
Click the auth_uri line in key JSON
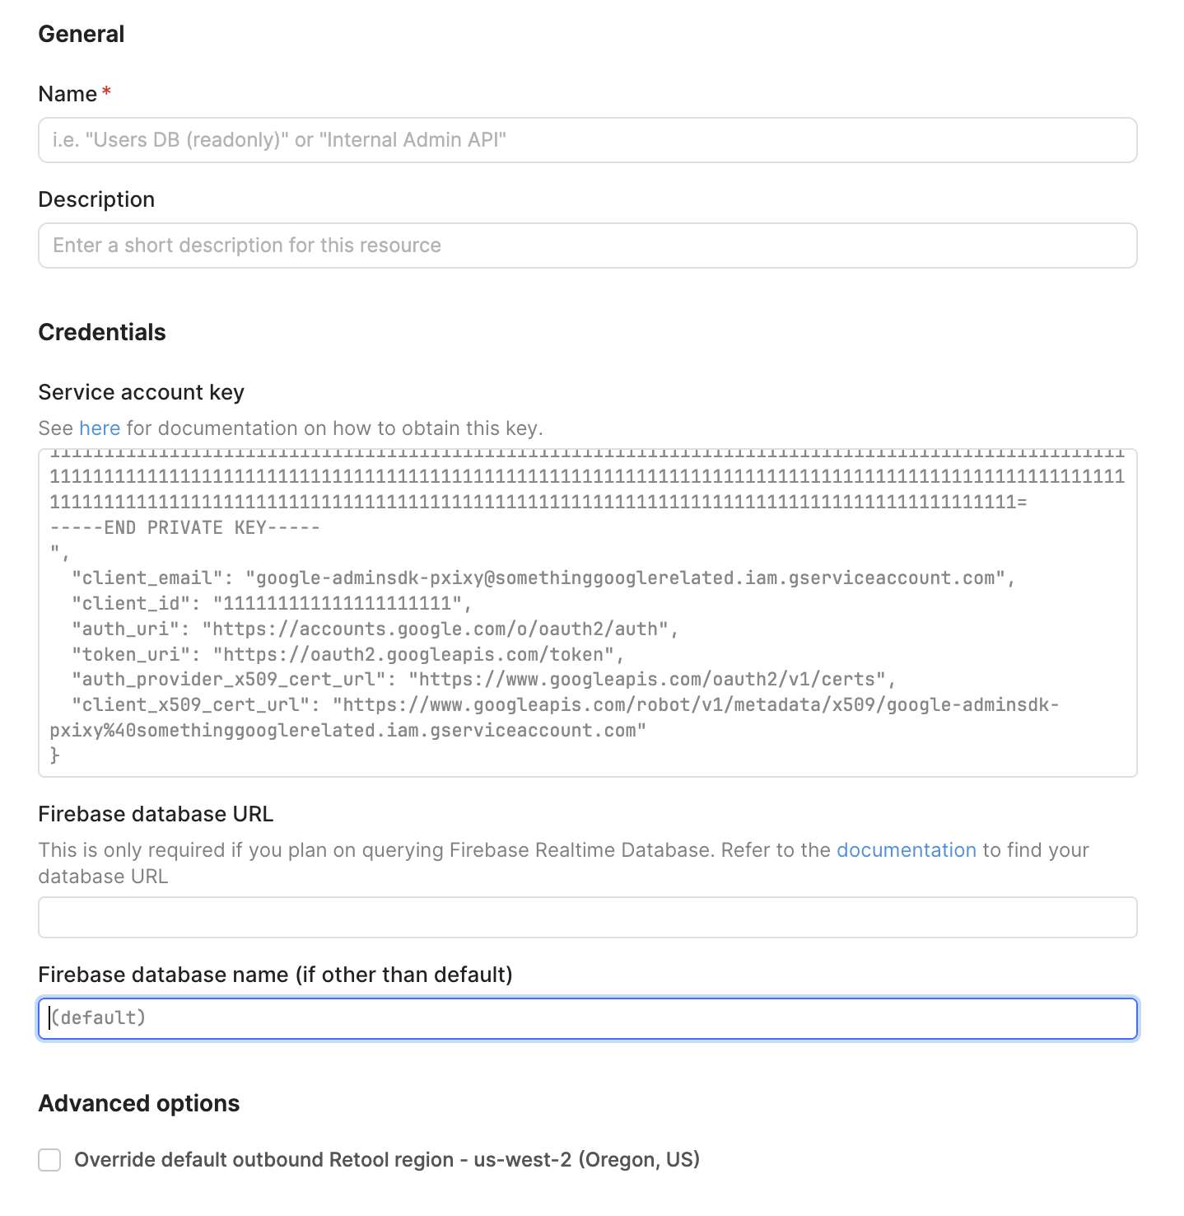coord(375,629)
